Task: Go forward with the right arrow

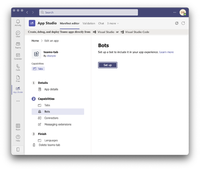Action: click(33, 12)
